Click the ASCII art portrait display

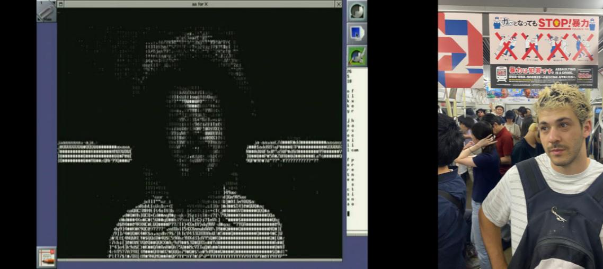pos(200,133)
